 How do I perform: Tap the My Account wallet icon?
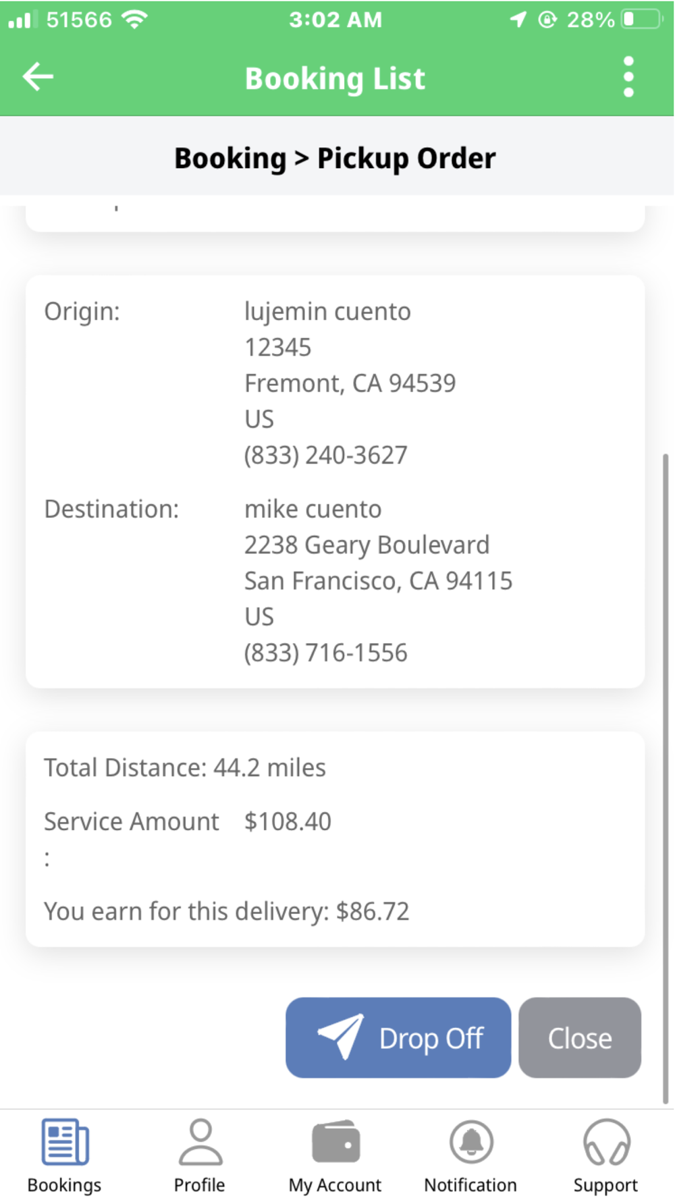335,1142
